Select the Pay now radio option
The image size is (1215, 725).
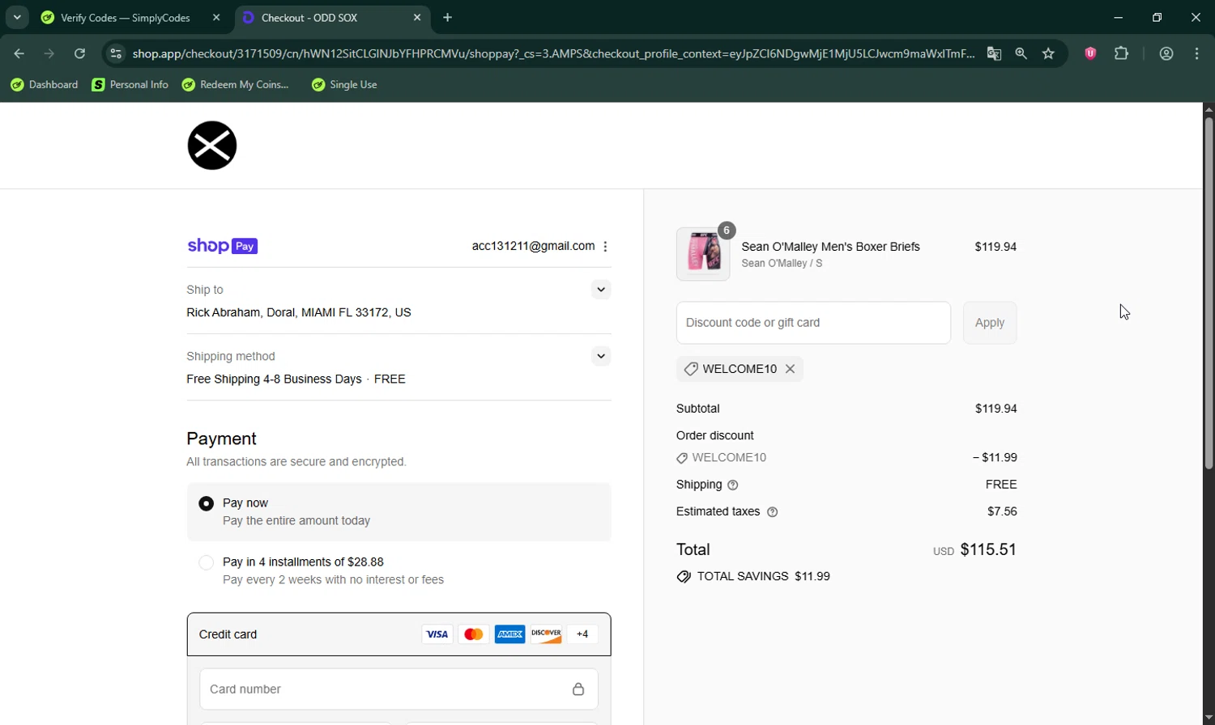coord(207,504)
